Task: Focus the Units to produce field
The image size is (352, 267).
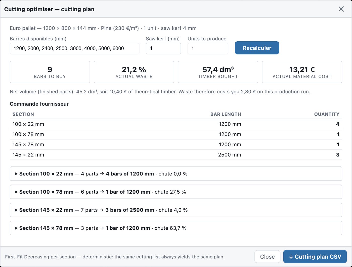Action: point(208,48)
